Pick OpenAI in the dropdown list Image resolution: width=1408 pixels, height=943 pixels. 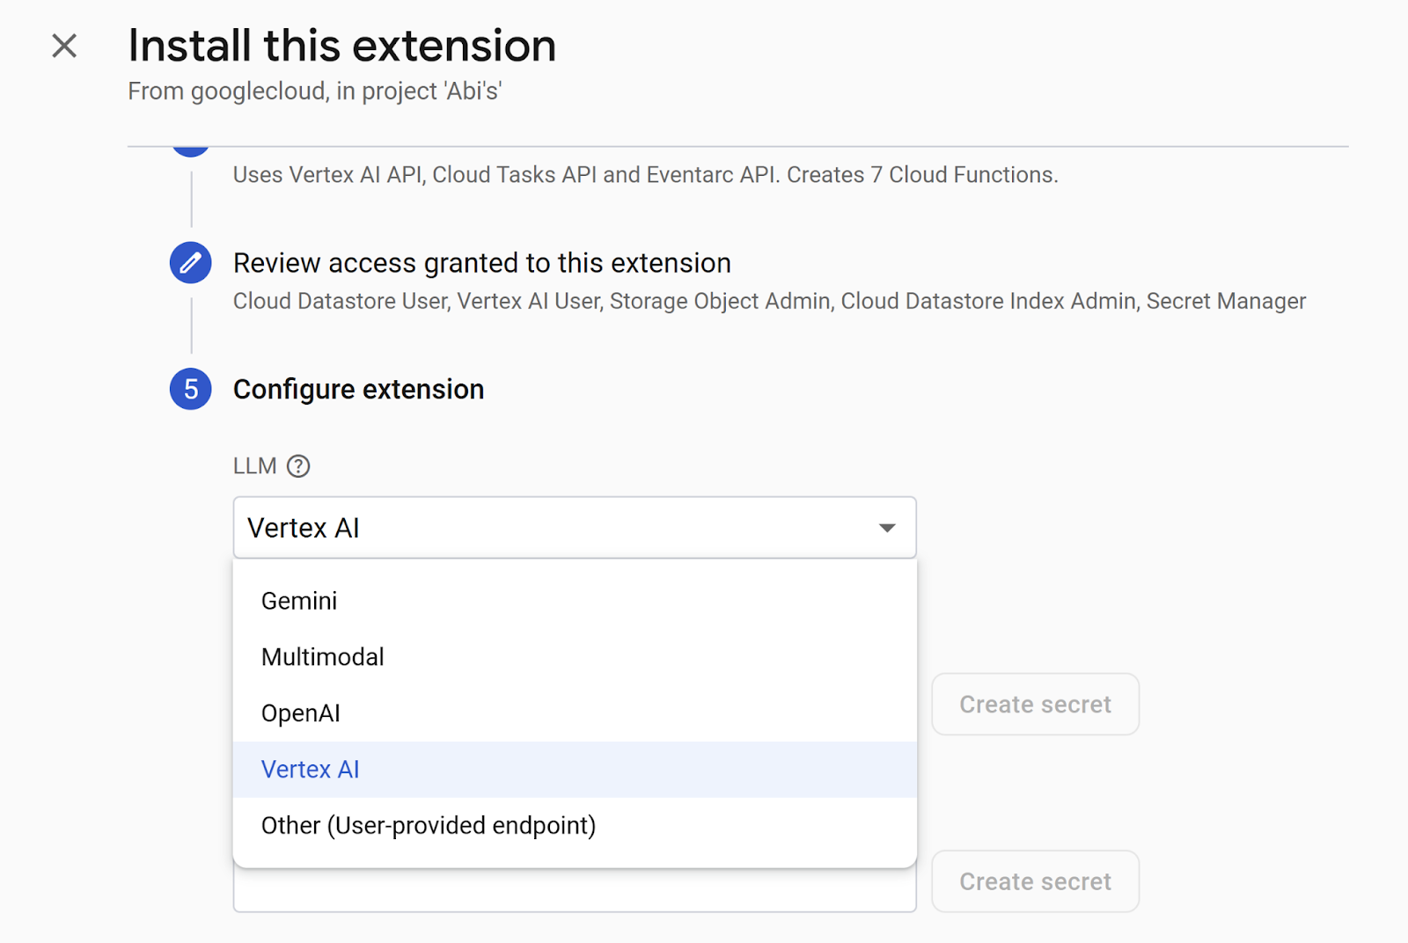tap(300, 713)
